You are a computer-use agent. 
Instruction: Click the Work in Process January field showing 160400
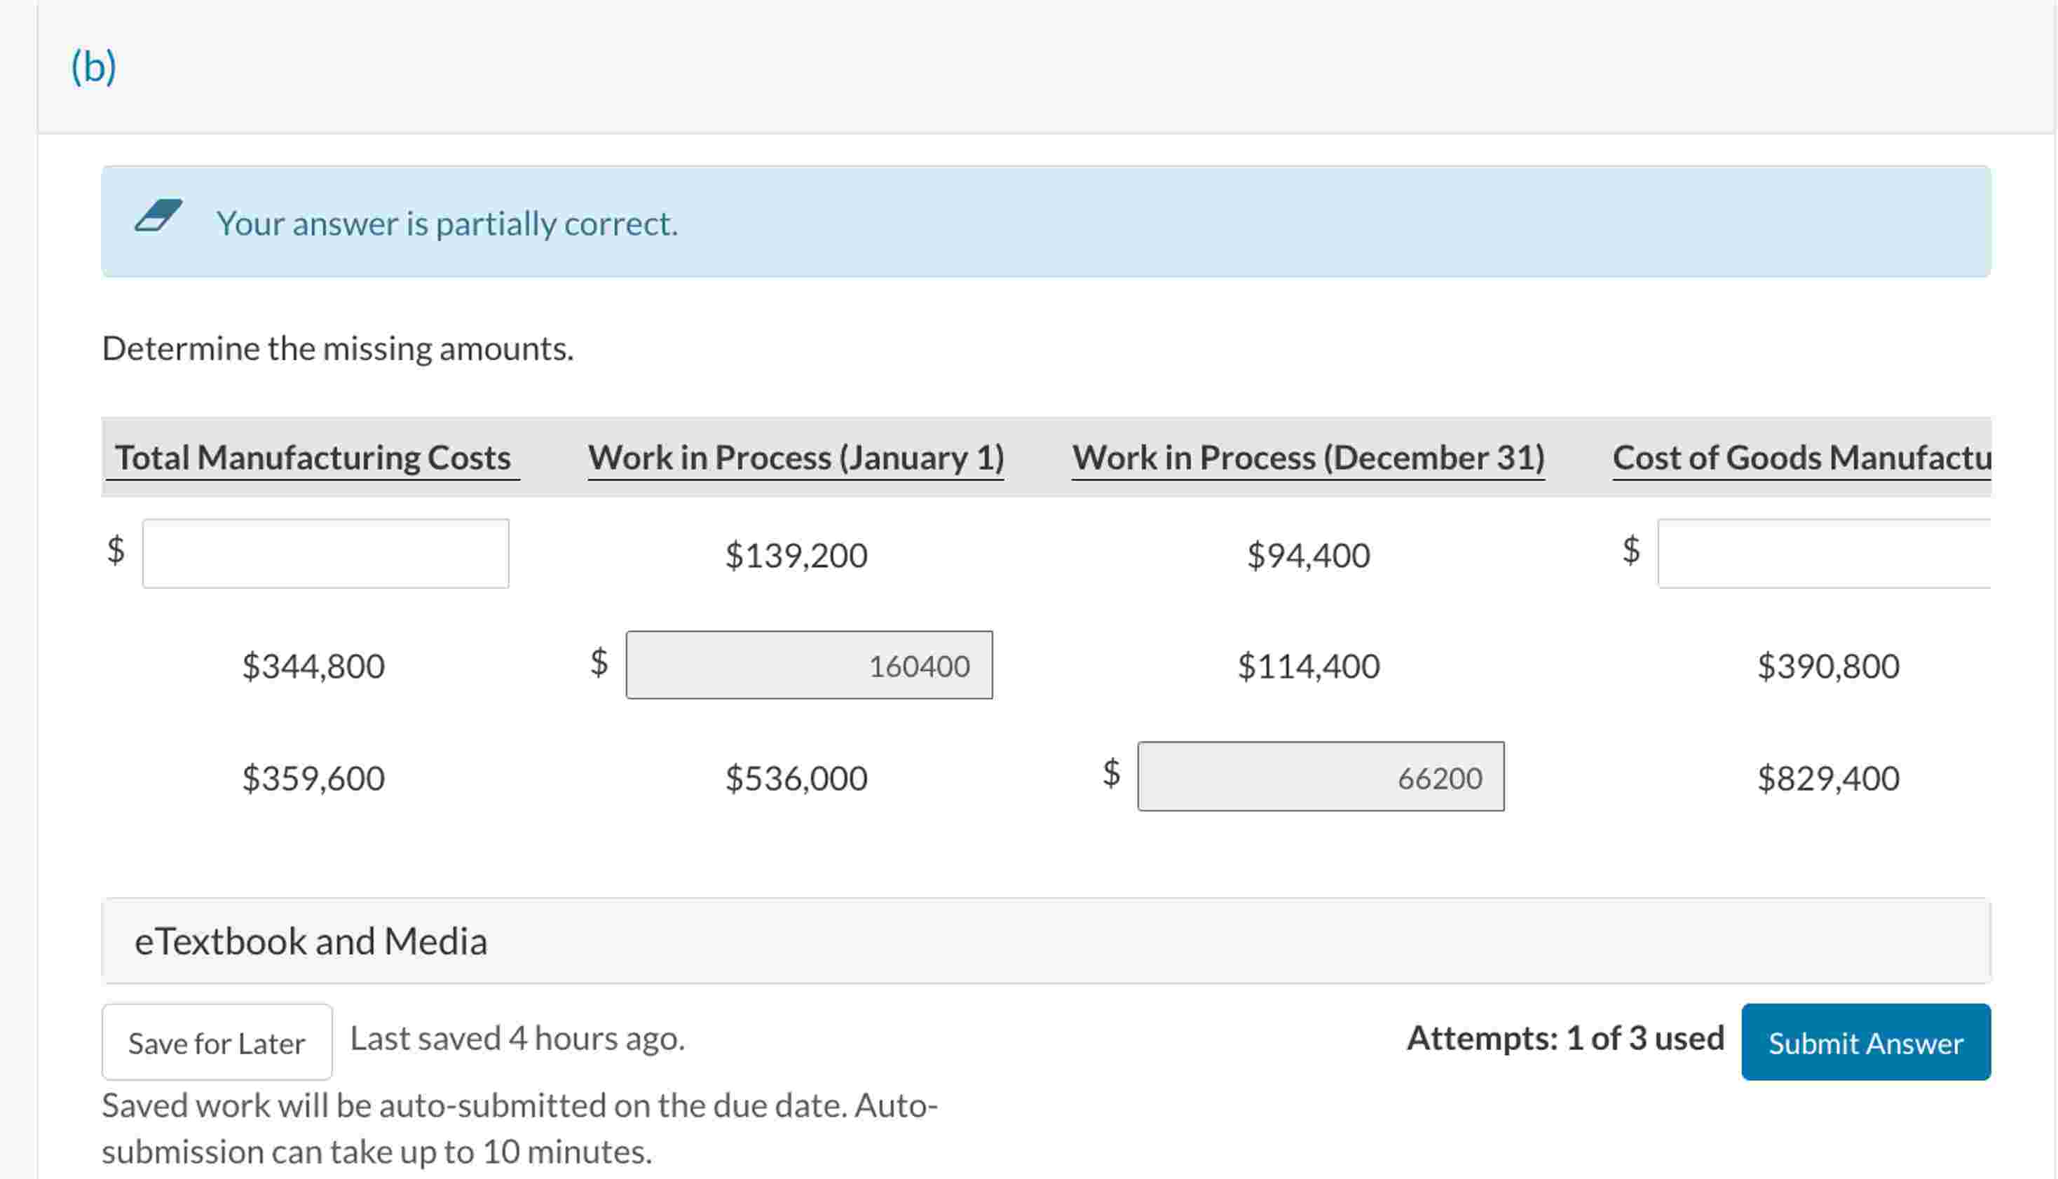[809, 666]
